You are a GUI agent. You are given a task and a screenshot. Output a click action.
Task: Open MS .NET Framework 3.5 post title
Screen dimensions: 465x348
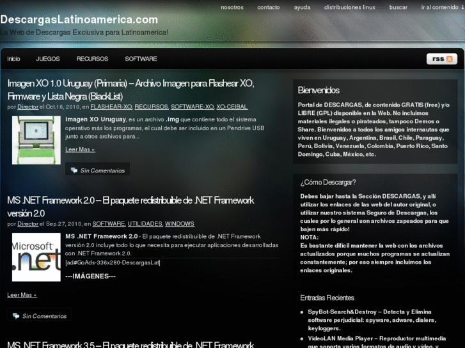[x=130, y=344]
